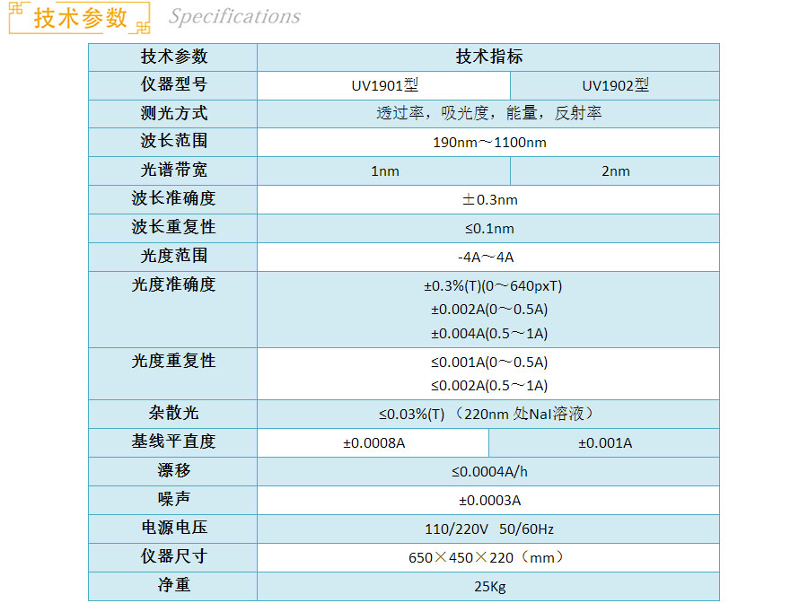
Task: Click the decorative corner ornament beside the heading
Action: point(18,11)
